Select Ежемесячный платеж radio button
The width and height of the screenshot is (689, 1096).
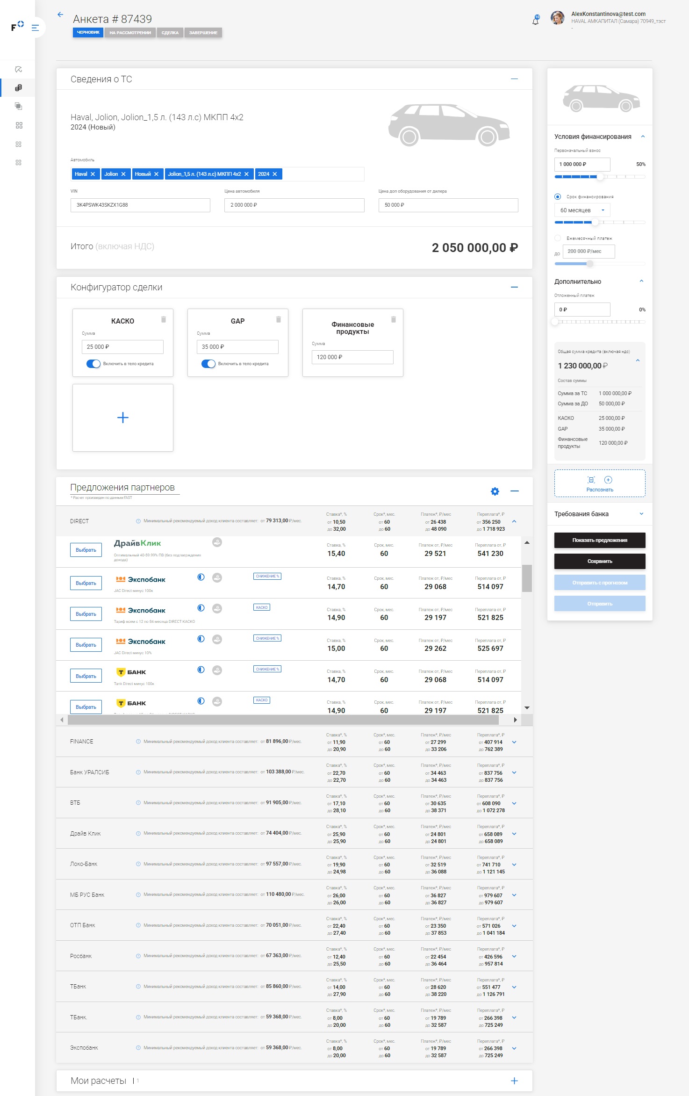click(558, 238)
